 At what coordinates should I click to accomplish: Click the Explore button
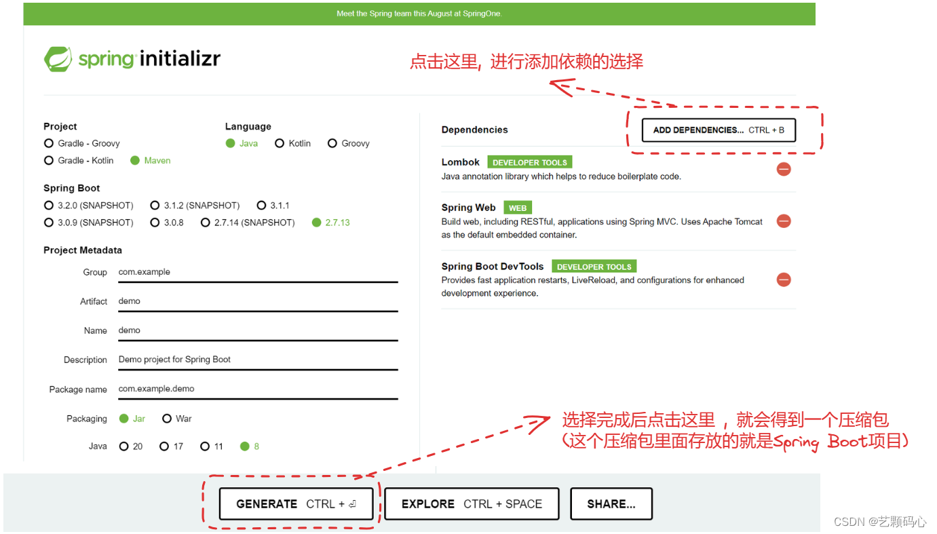point(472,504)
